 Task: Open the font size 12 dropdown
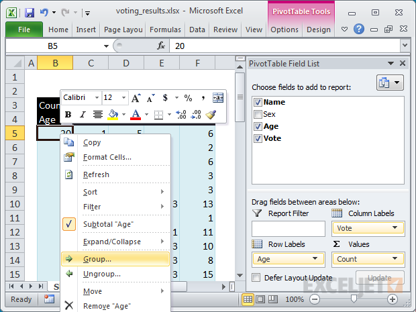[x=123, y=98]
